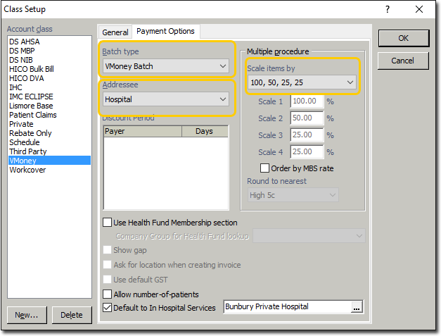
Task: Click the Scale 1 percentage field
Action: (307, 101)
